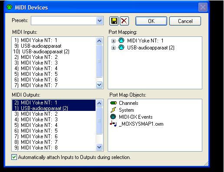Image resolution: width=224 pixels, height=172 pixels.
Task: Select input "6) MIDI Yoke NT: 6"
Action: (54, 80)
